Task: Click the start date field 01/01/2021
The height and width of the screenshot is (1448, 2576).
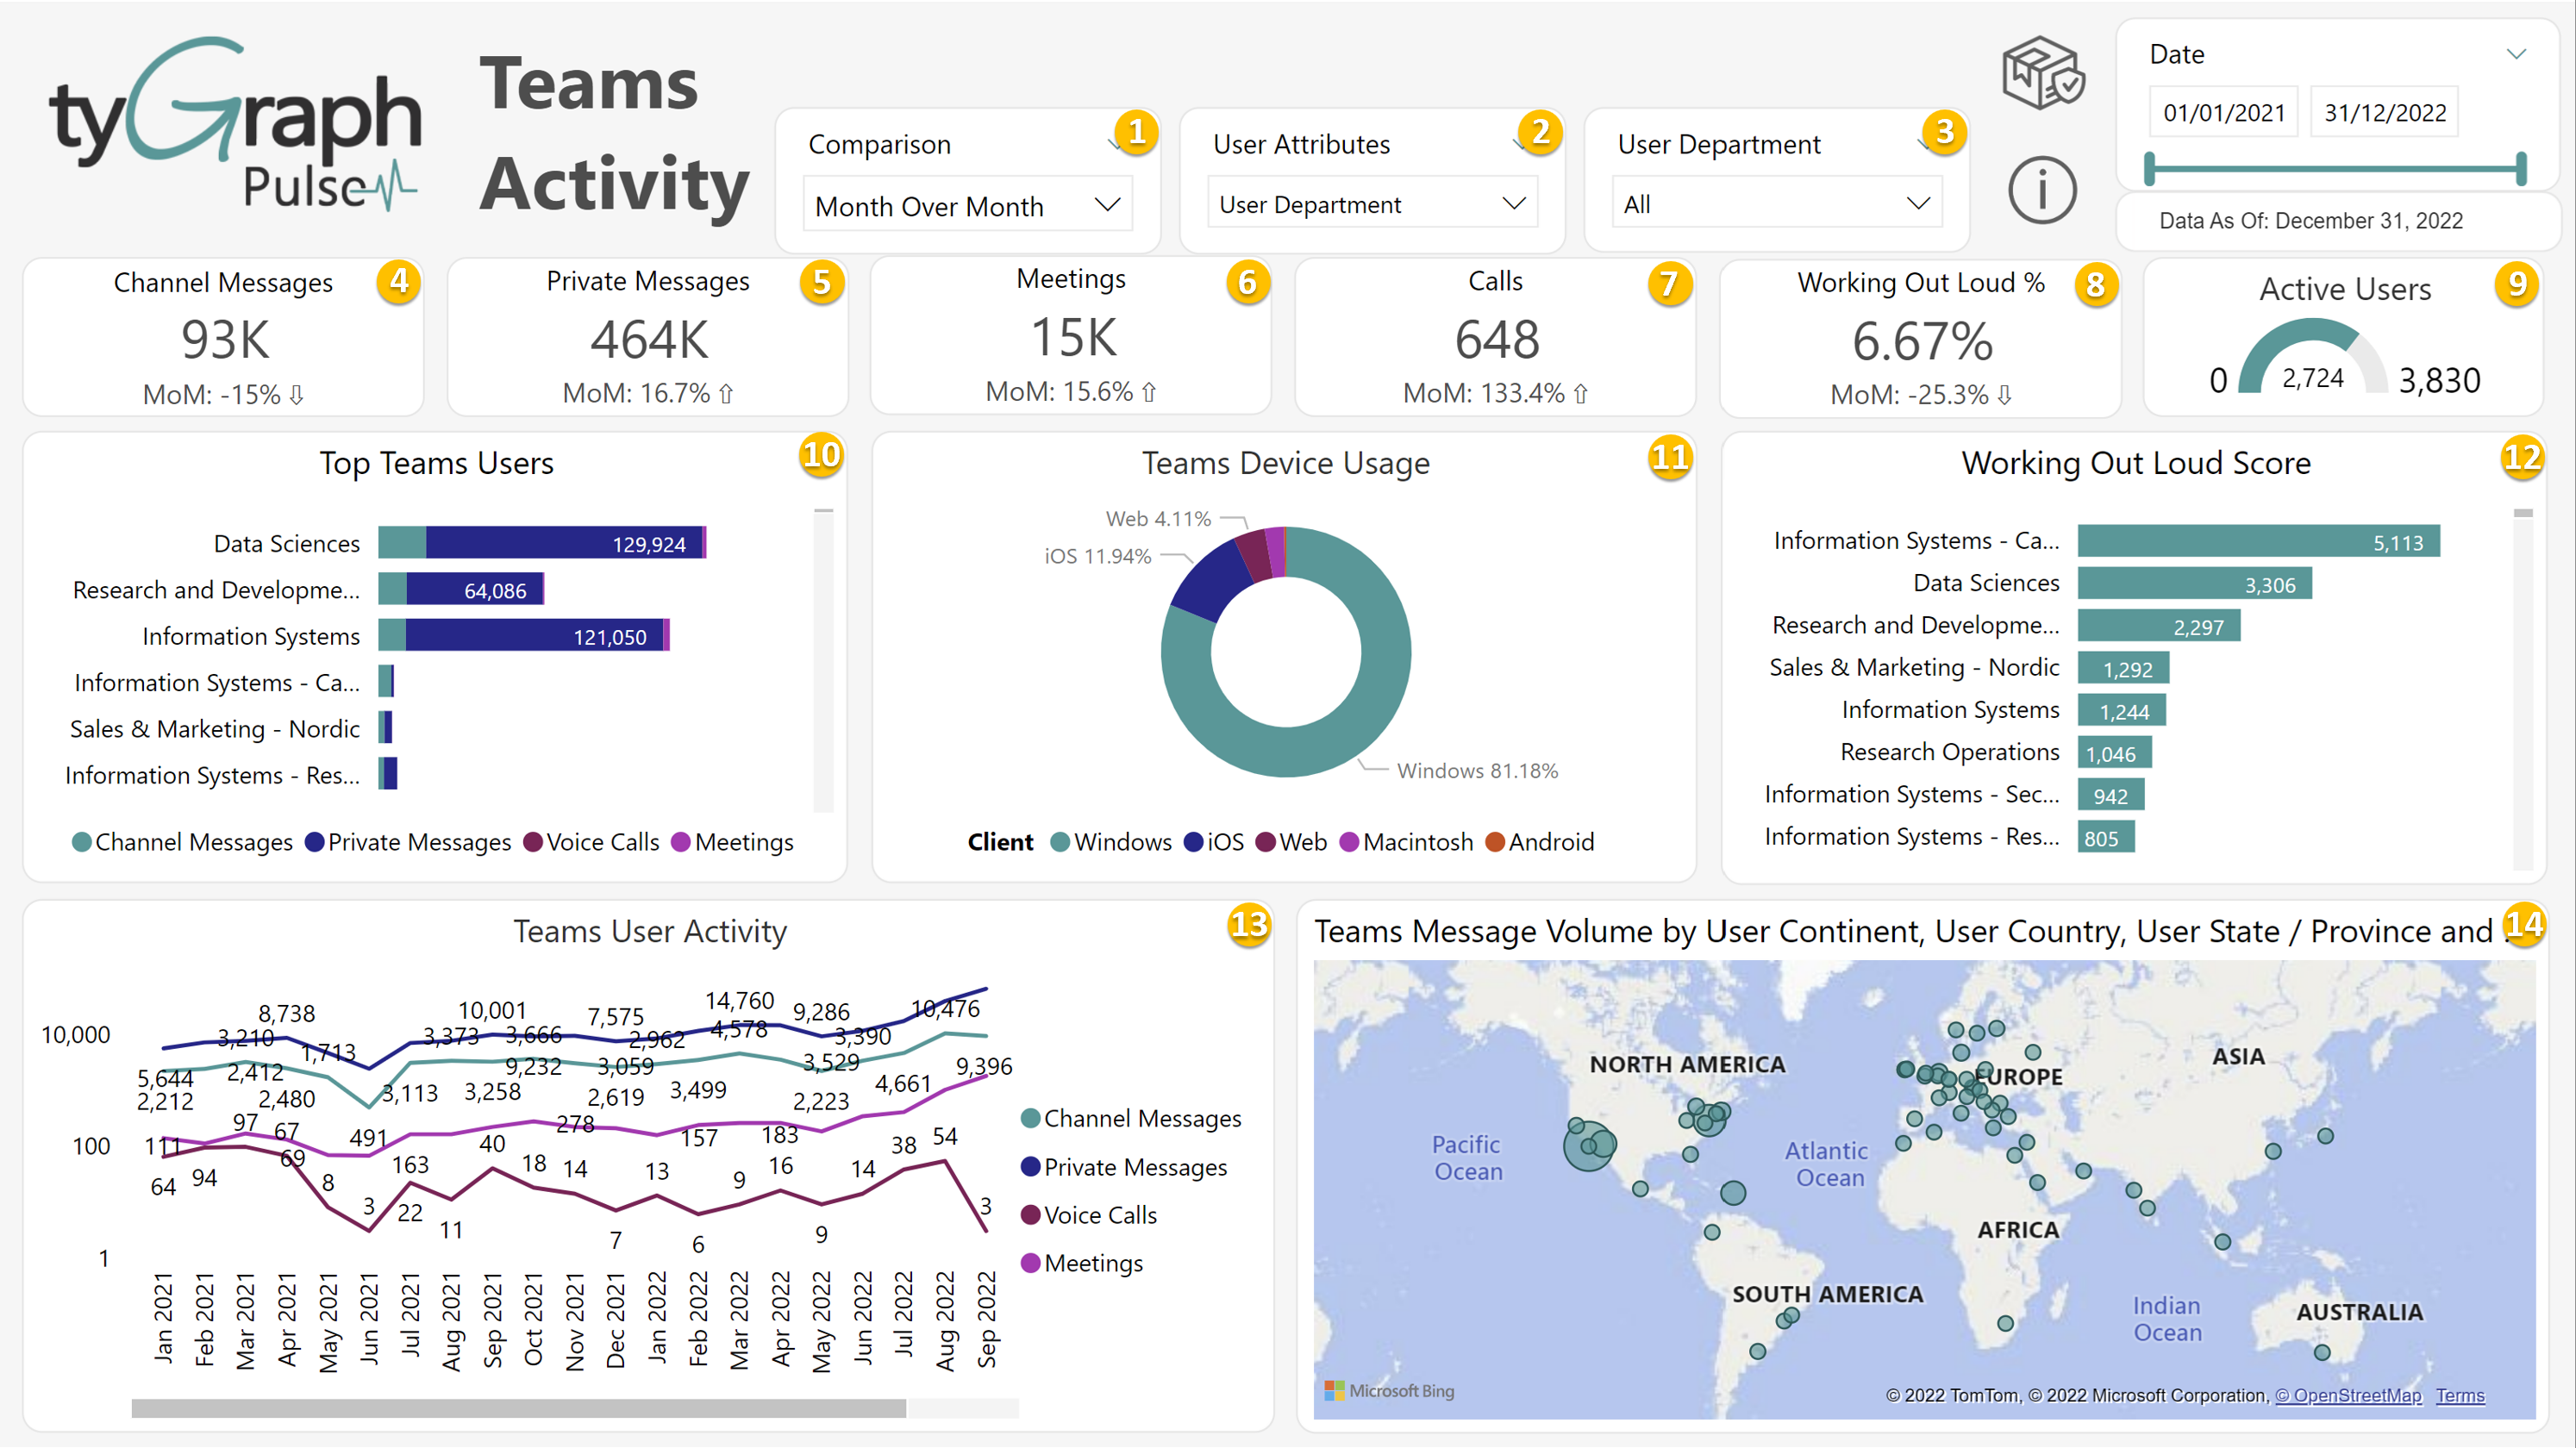Action: 2223,113
